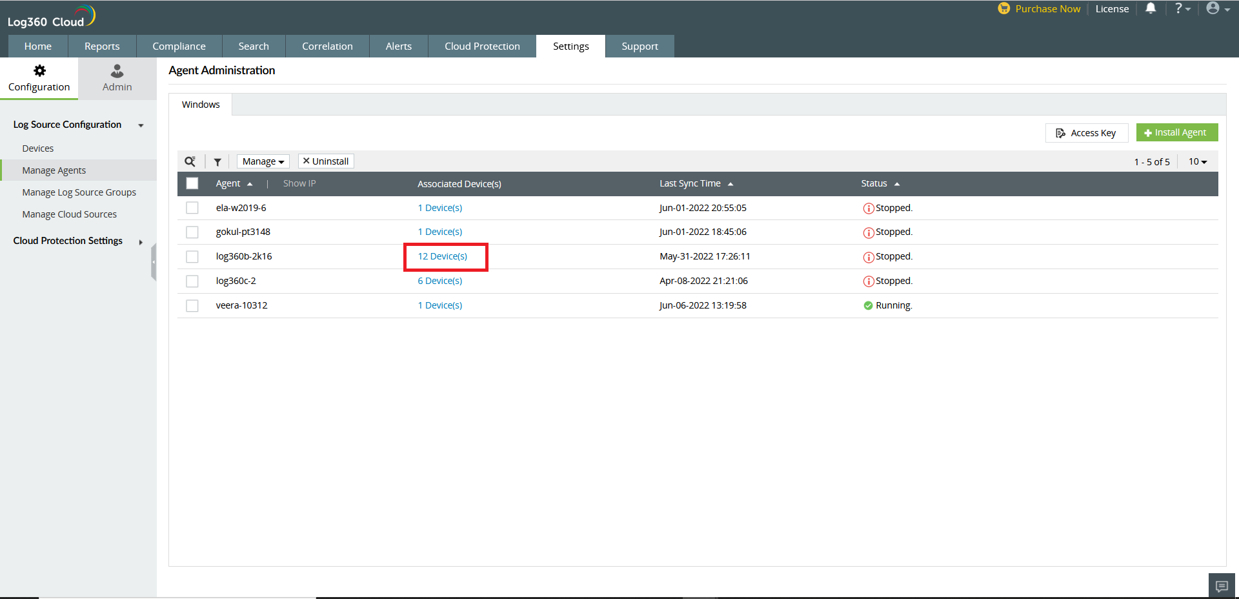Open the Admin user icon section
The width and height of the screenshot is (1239, 599).
point(117,71)
